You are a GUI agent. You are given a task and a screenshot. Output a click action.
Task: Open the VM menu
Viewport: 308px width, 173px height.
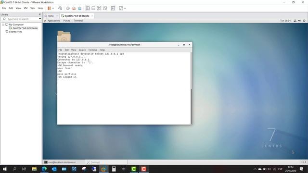point(26,8)
